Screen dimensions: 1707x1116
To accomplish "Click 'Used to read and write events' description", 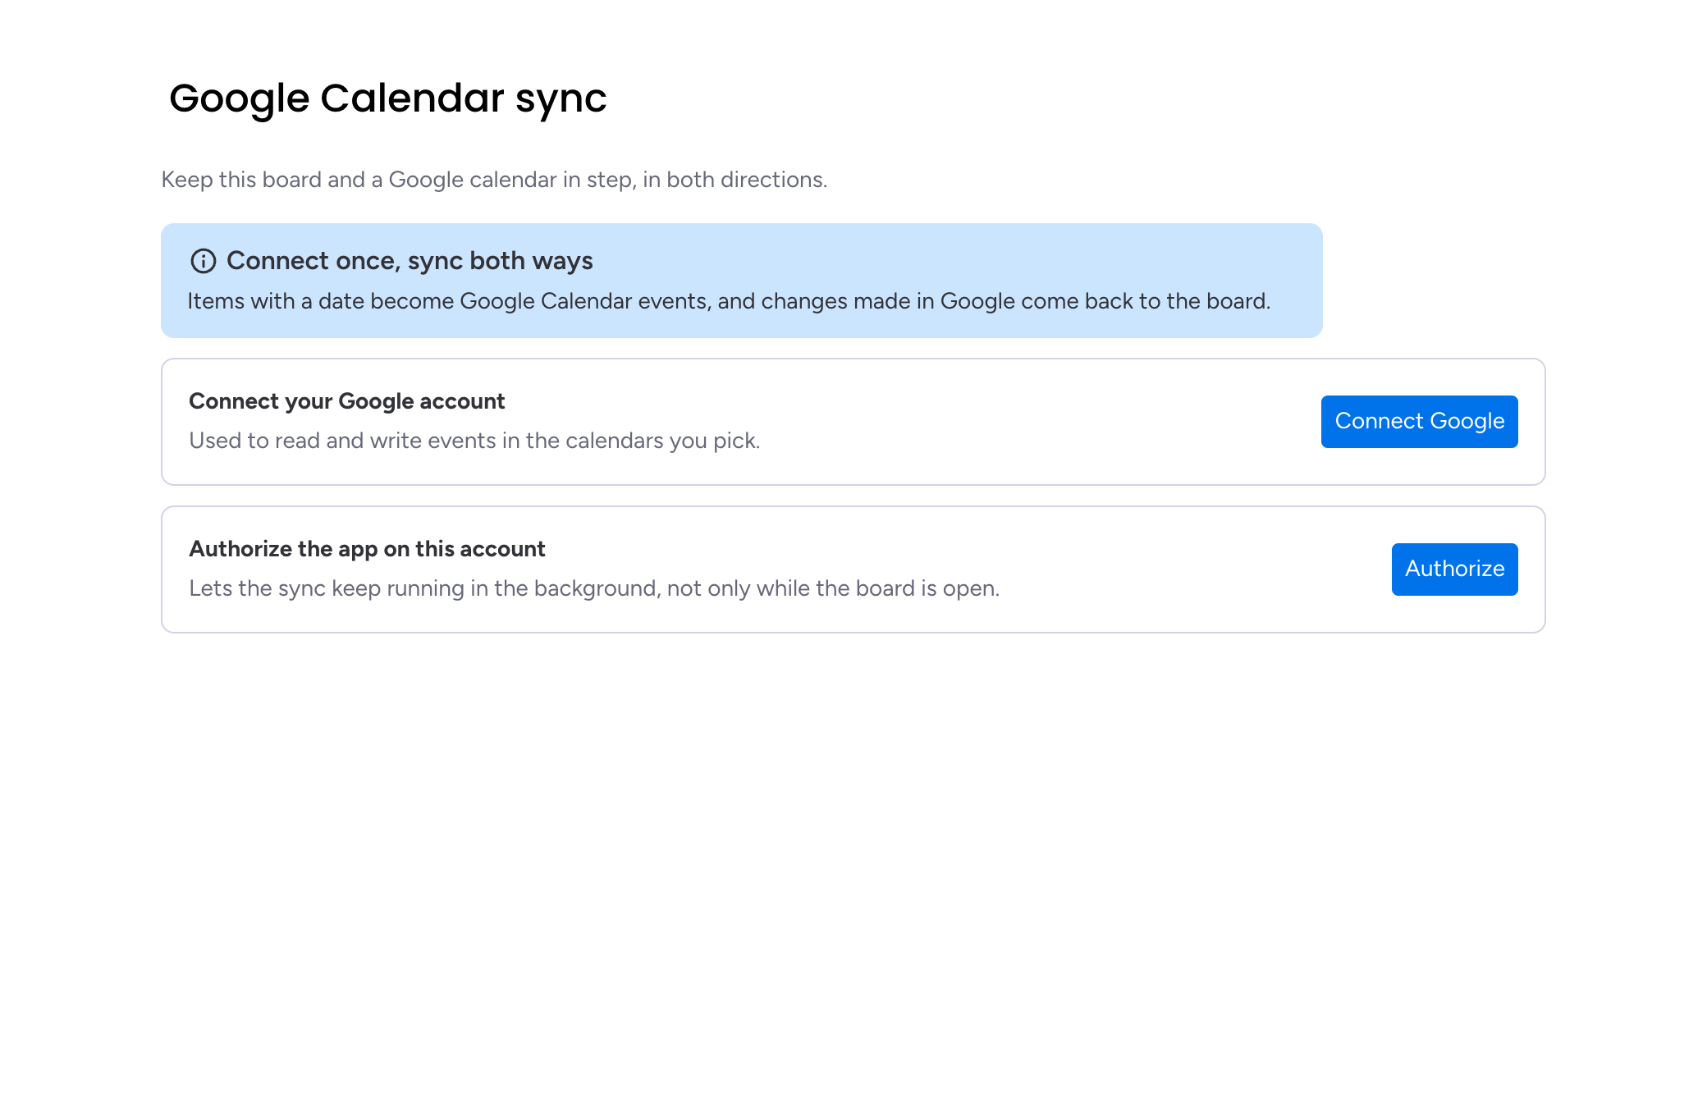I will coord(474,441).
